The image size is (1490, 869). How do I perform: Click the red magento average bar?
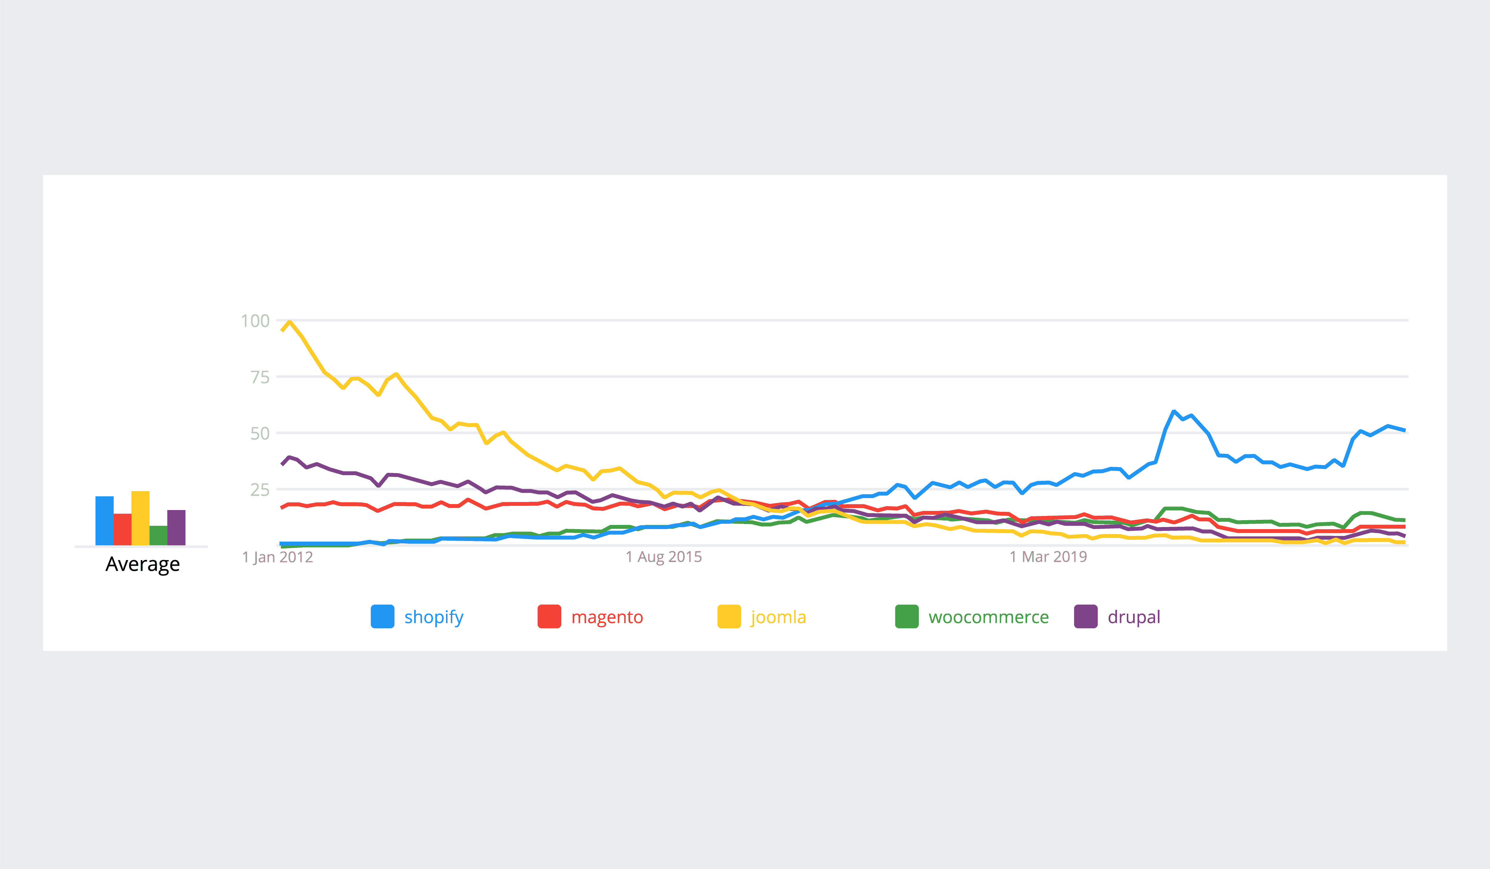click(x=122, y=530)
